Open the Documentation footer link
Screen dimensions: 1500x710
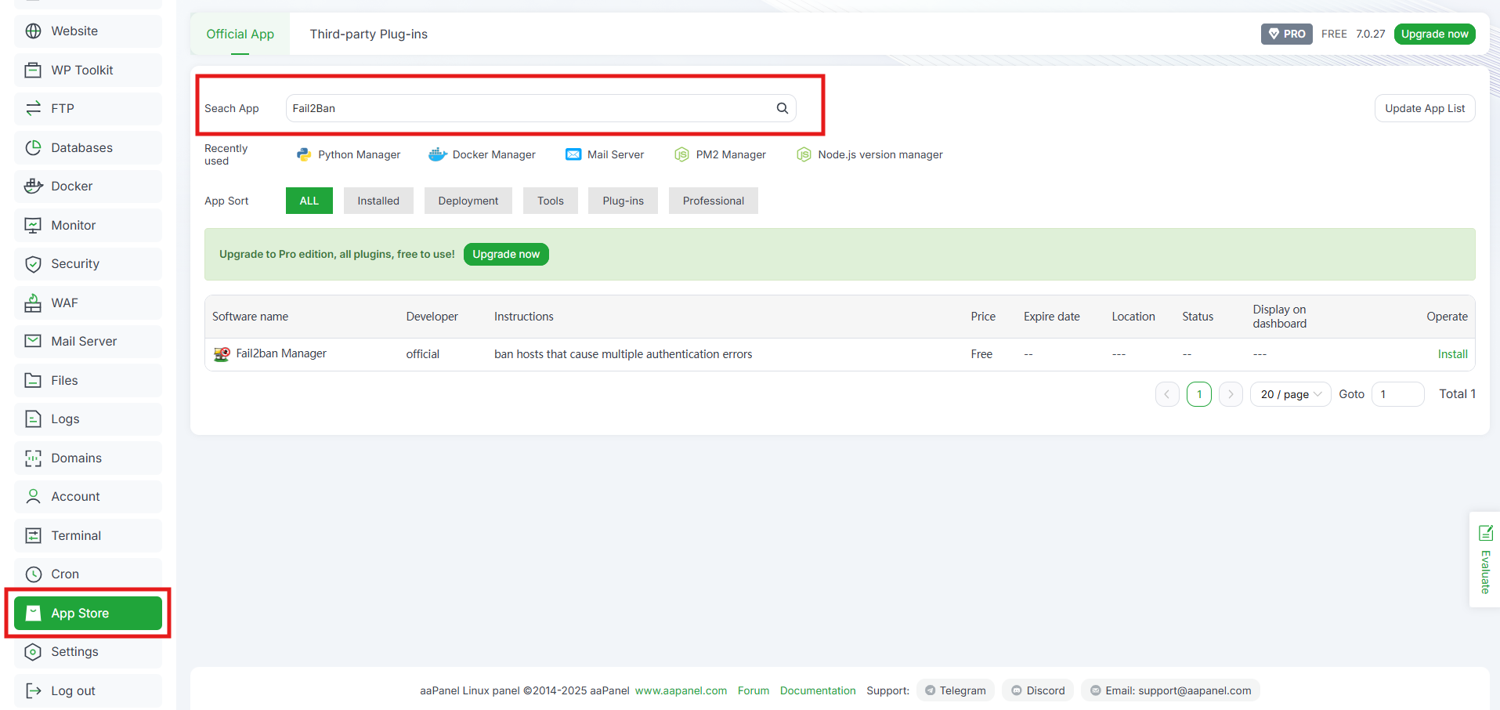(x=818, y=690)
